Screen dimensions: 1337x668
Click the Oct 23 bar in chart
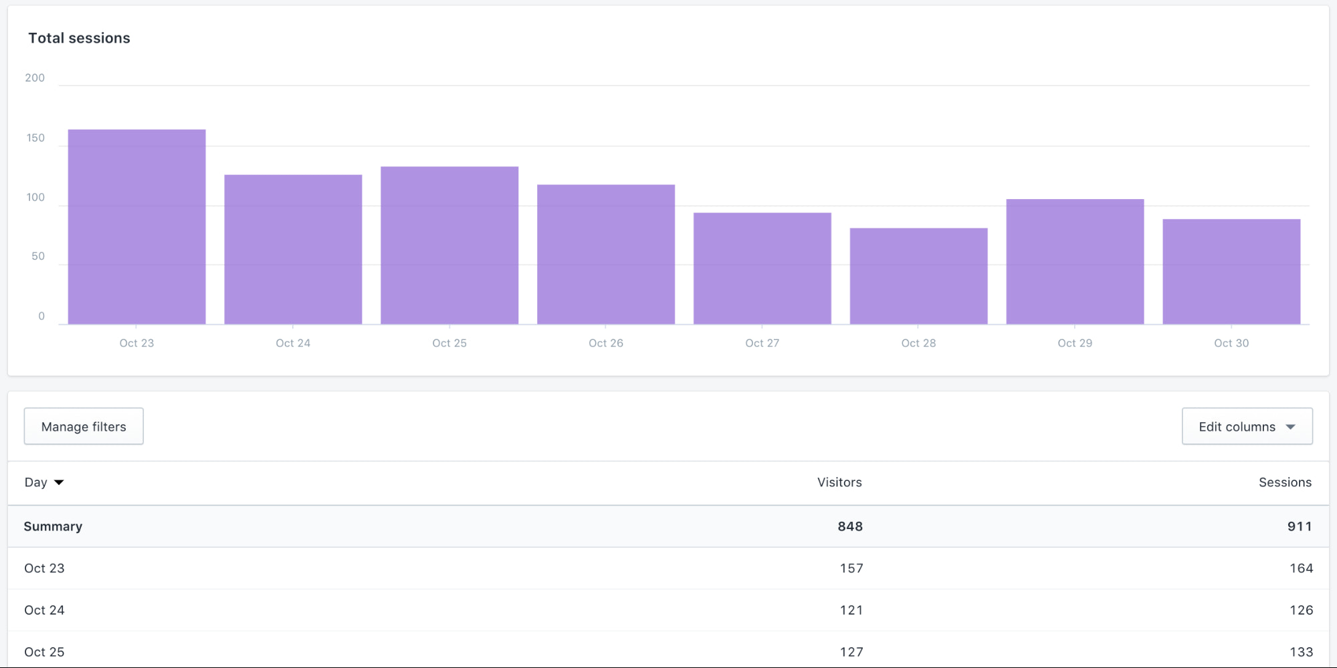coord(136,227)
